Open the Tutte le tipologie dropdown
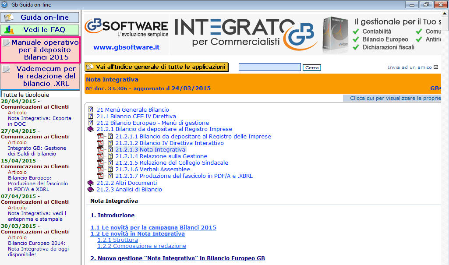Viewport: 449px width, 265px height. click(x=40, y=95)
